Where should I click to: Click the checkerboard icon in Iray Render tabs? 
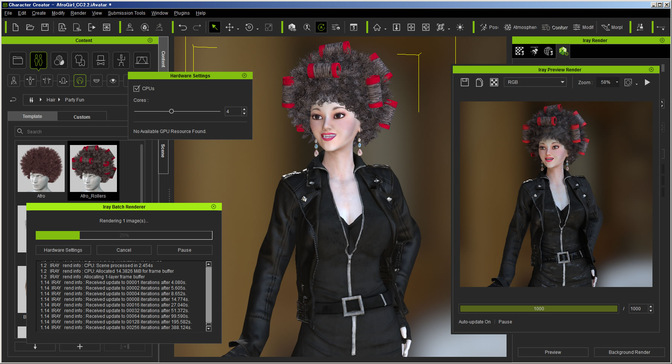click(x=520, y=51)
